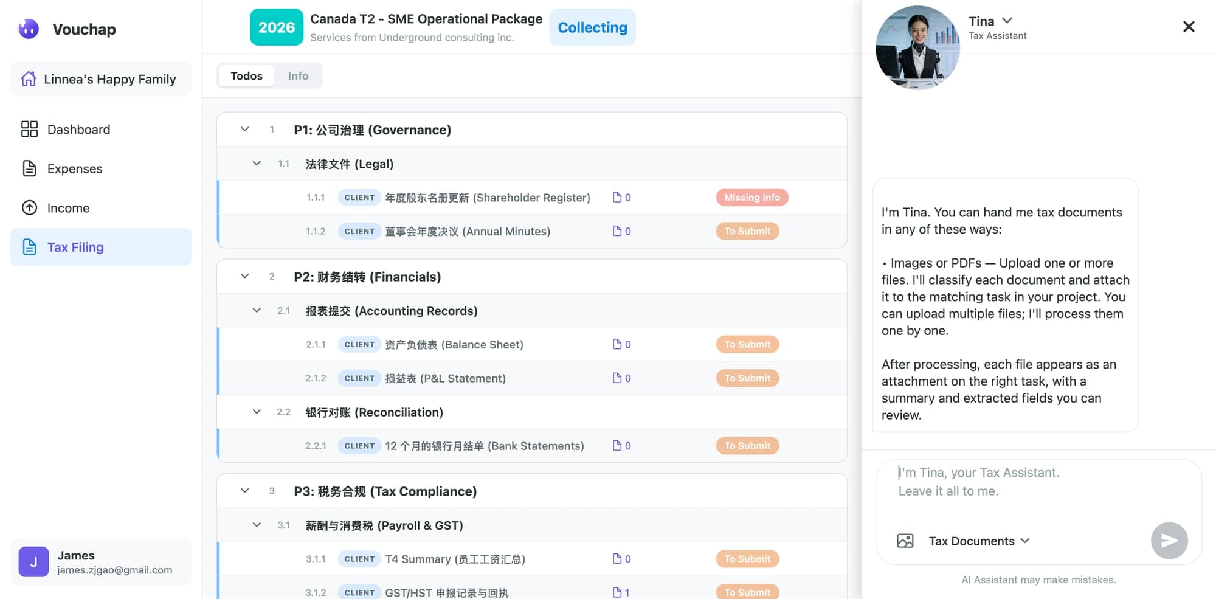Open the Tax Documents dropdown
This screenshot has height=599, width=1216.
click(978, 541)
